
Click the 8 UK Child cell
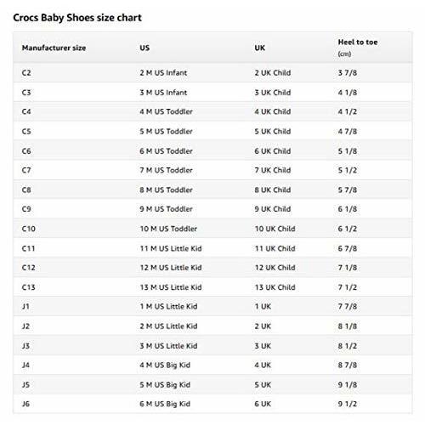pyautogui.click(x=273, y=190)
